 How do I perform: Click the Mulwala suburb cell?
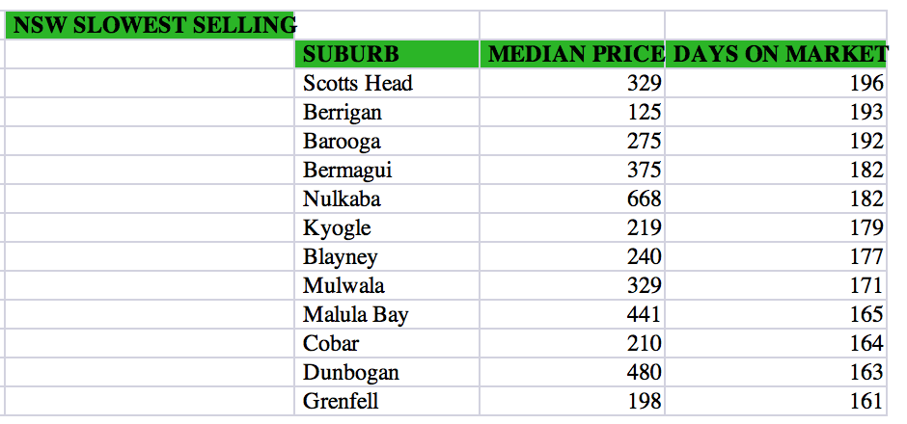tap(387, 285)
